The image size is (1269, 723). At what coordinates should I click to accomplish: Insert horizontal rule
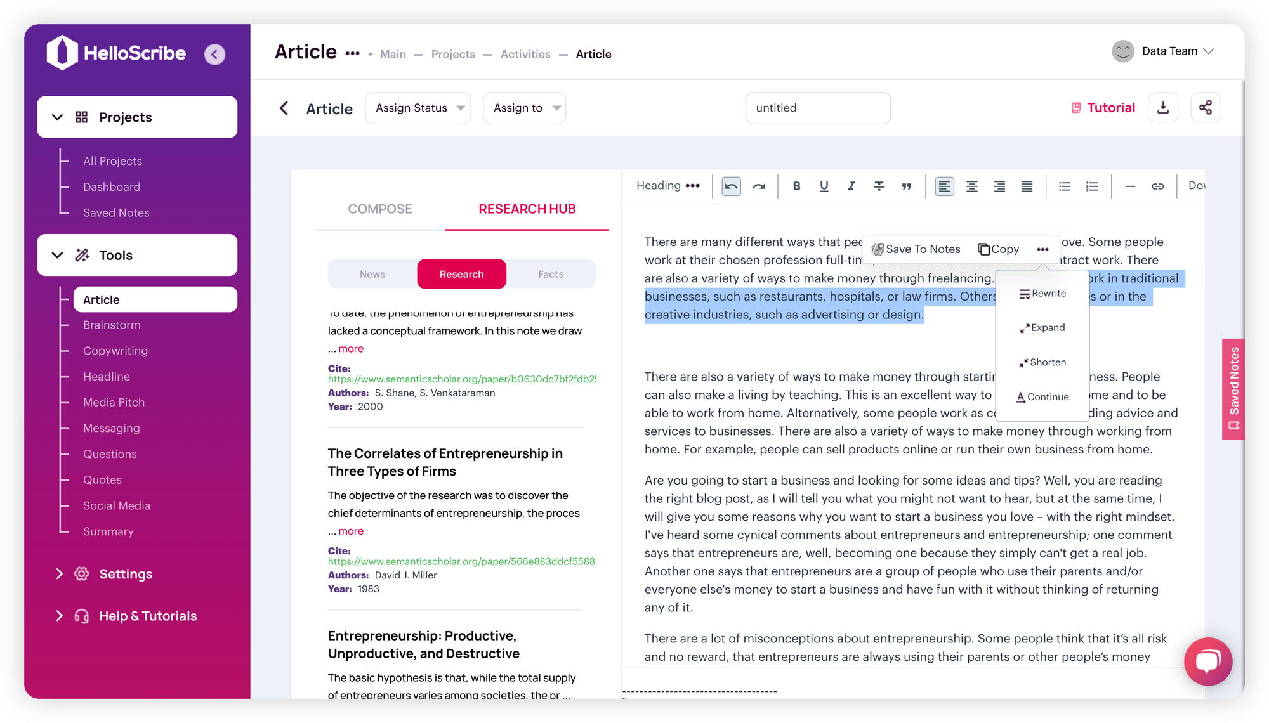1130,186
